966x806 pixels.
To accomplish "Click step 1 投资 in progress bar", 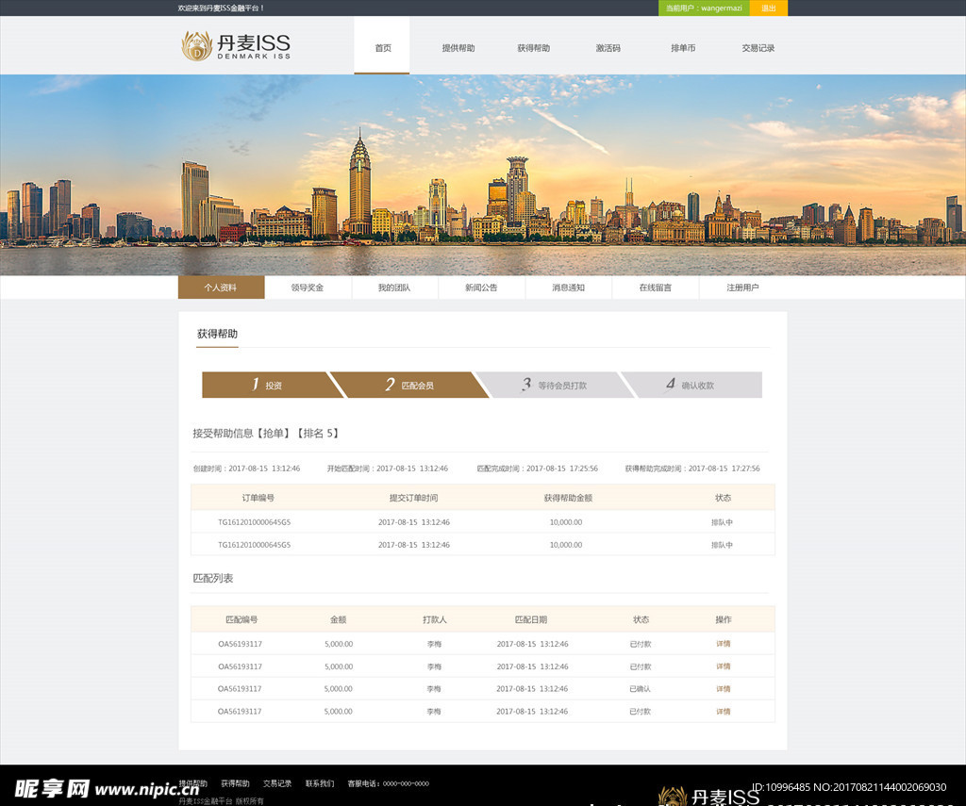I will (266, 386).
